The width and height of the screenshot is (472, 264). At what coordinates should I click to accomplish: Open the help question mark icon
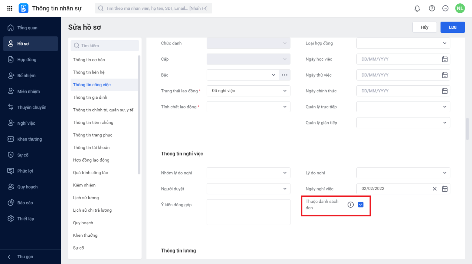(432, 8)
